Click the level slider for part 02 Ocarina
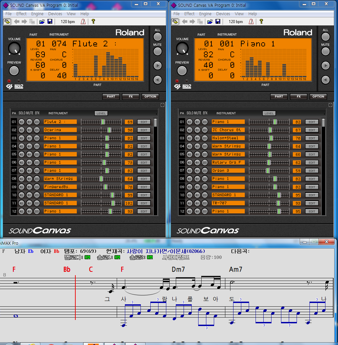This screenshot has height=345, width=338. tap(101, 130)
